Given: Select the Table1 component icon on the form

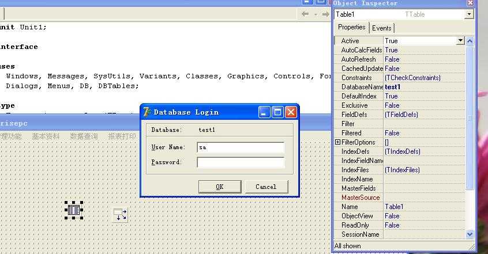Looking at the screenshot, I should (74, 210).
